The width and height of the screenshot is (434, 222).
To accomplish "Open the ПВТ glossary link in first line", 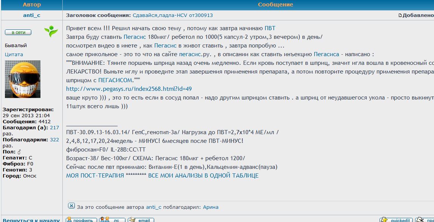I will tap(270, 28).
